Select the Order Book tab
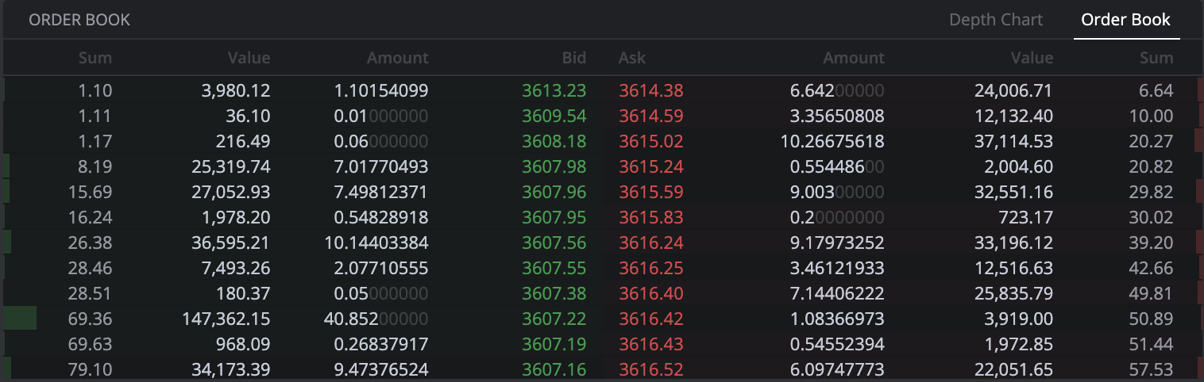The height and width of the screenshot is (382, 1204). point(1125,20)
